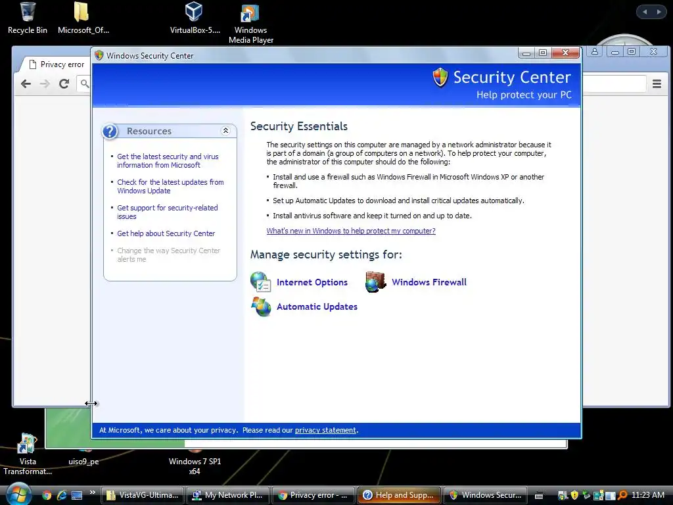
Task: Click 'Change the way Security Center alerts me'
Action: [169, 254]
